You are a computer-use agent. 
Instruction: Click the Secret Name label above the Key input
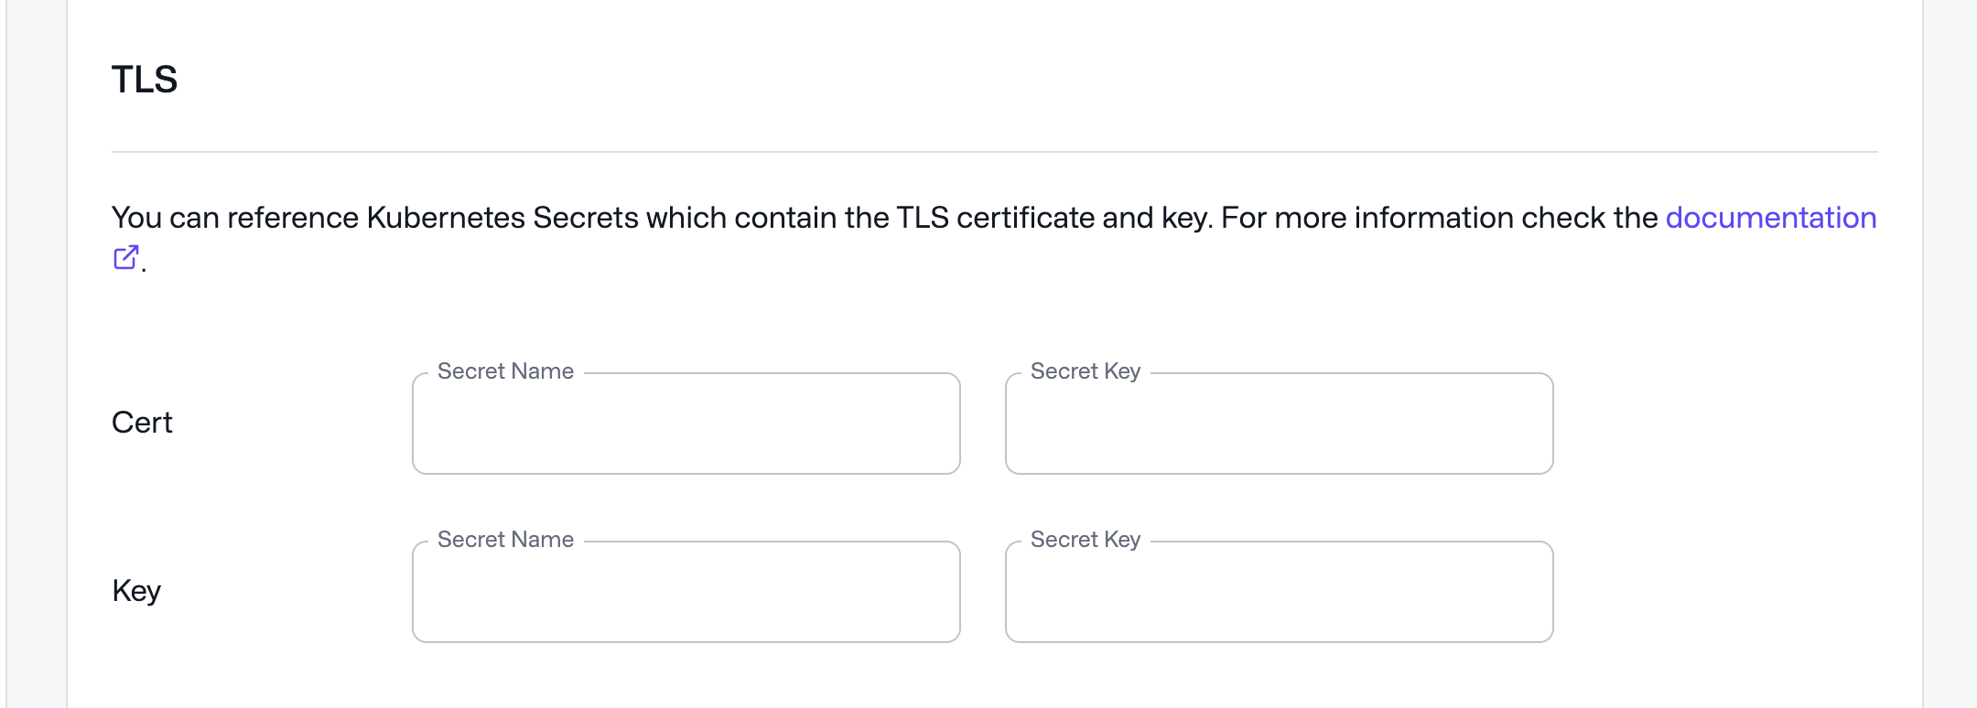504,539
